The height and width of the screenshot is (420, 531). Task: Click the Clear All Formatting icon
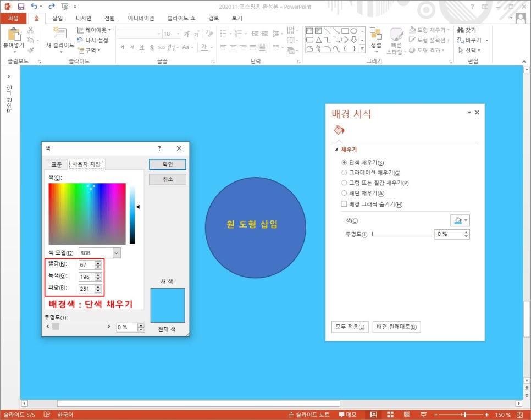pos(209,33)
